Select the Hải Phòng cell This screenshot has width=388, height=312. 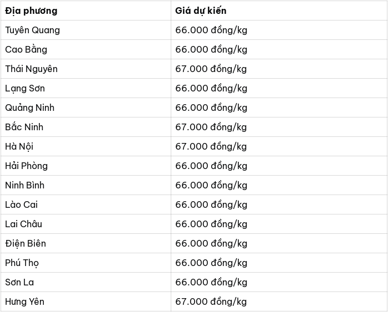coord(85,166)
